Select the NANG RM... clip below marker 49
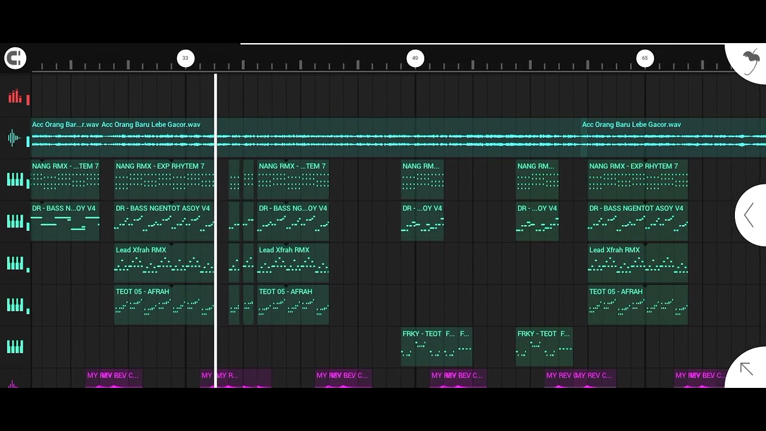Image resolution: width=766 pixels, height=431 pixels. point(422,180)
